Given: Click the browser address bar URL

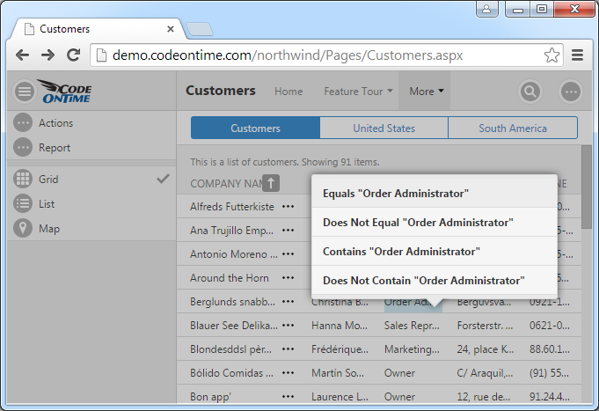Looking at the screenshot, I should click(x=288, y=55).
